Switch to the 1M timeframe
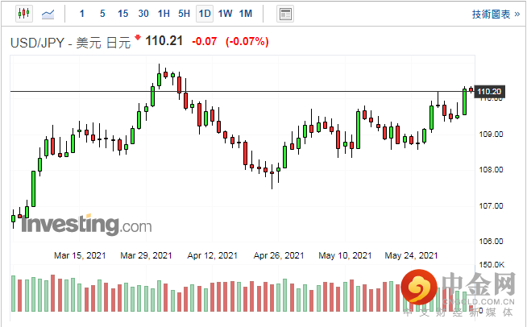This screenshot has height=327, width=527. tap(246, 14)
